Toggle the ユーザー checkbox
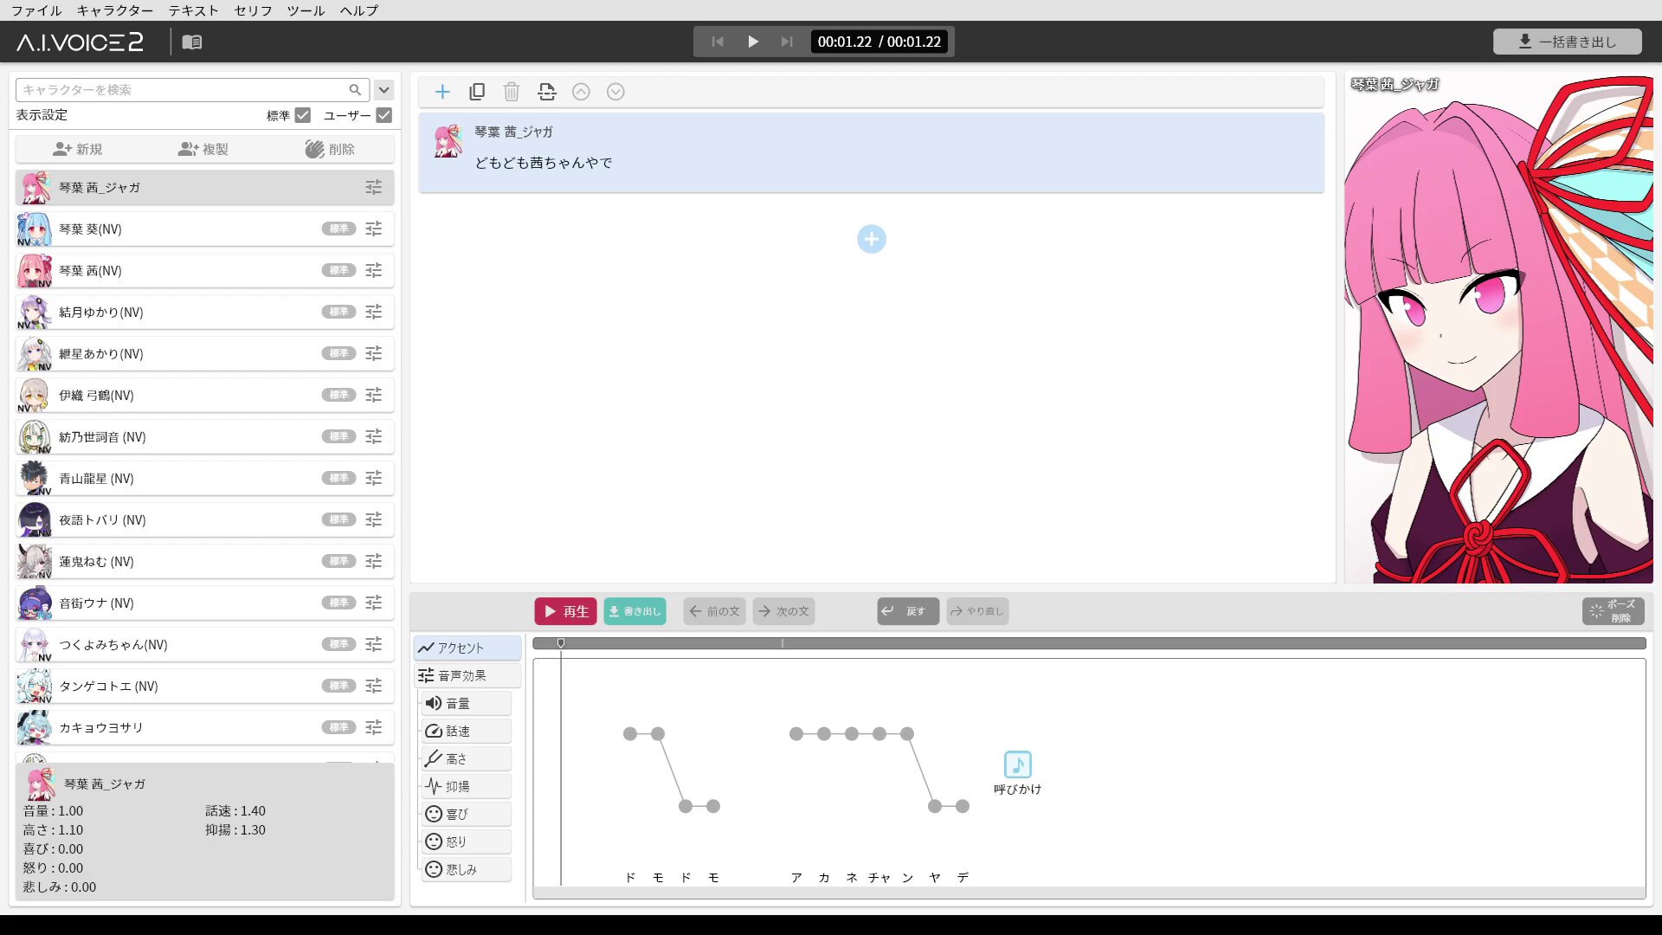The width and height of the screenshot is (1662, 935). point(384,115)
